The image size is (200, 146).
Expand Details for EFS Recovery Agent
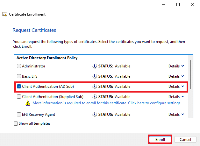[x=176, y=115]
